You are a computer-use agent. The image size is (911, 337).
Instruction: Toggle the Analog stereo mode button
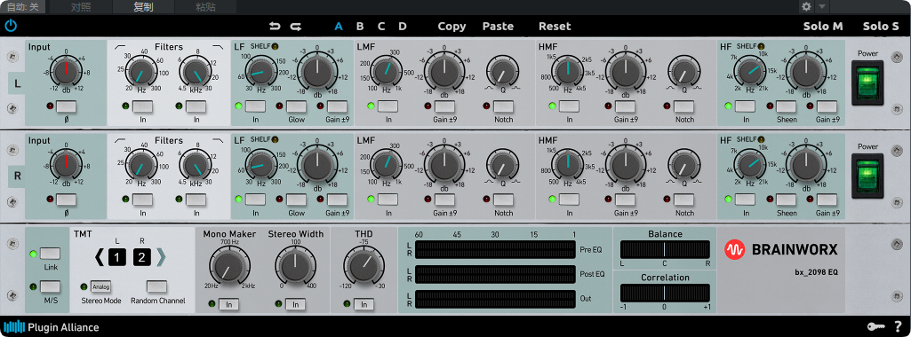100,286
